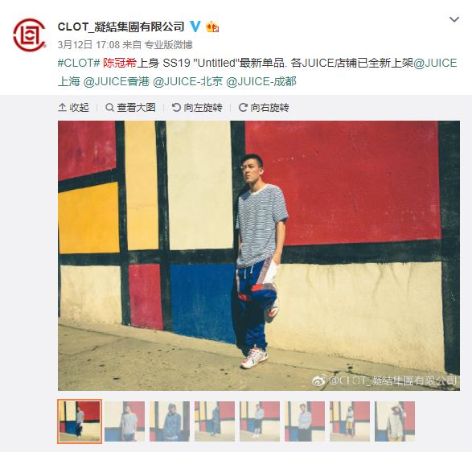This screenshot has height=452, width=472.
Task: Click the blue verified V badge
Action: coord(195,27)
